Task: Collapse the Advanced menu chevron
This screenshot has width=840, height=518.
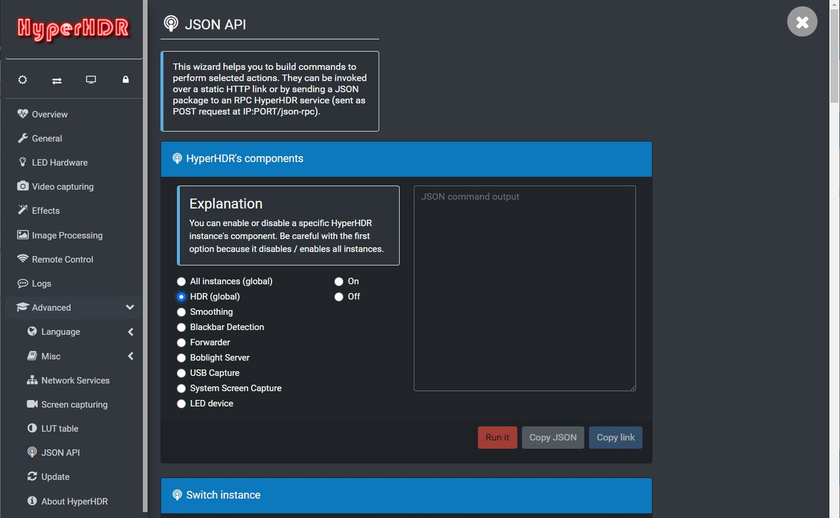Action: coord(130,307)
